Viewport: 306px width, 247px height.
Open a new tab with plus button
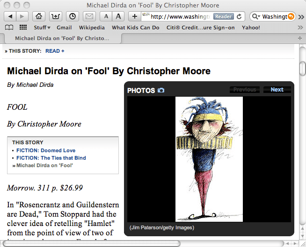[300, 38]
